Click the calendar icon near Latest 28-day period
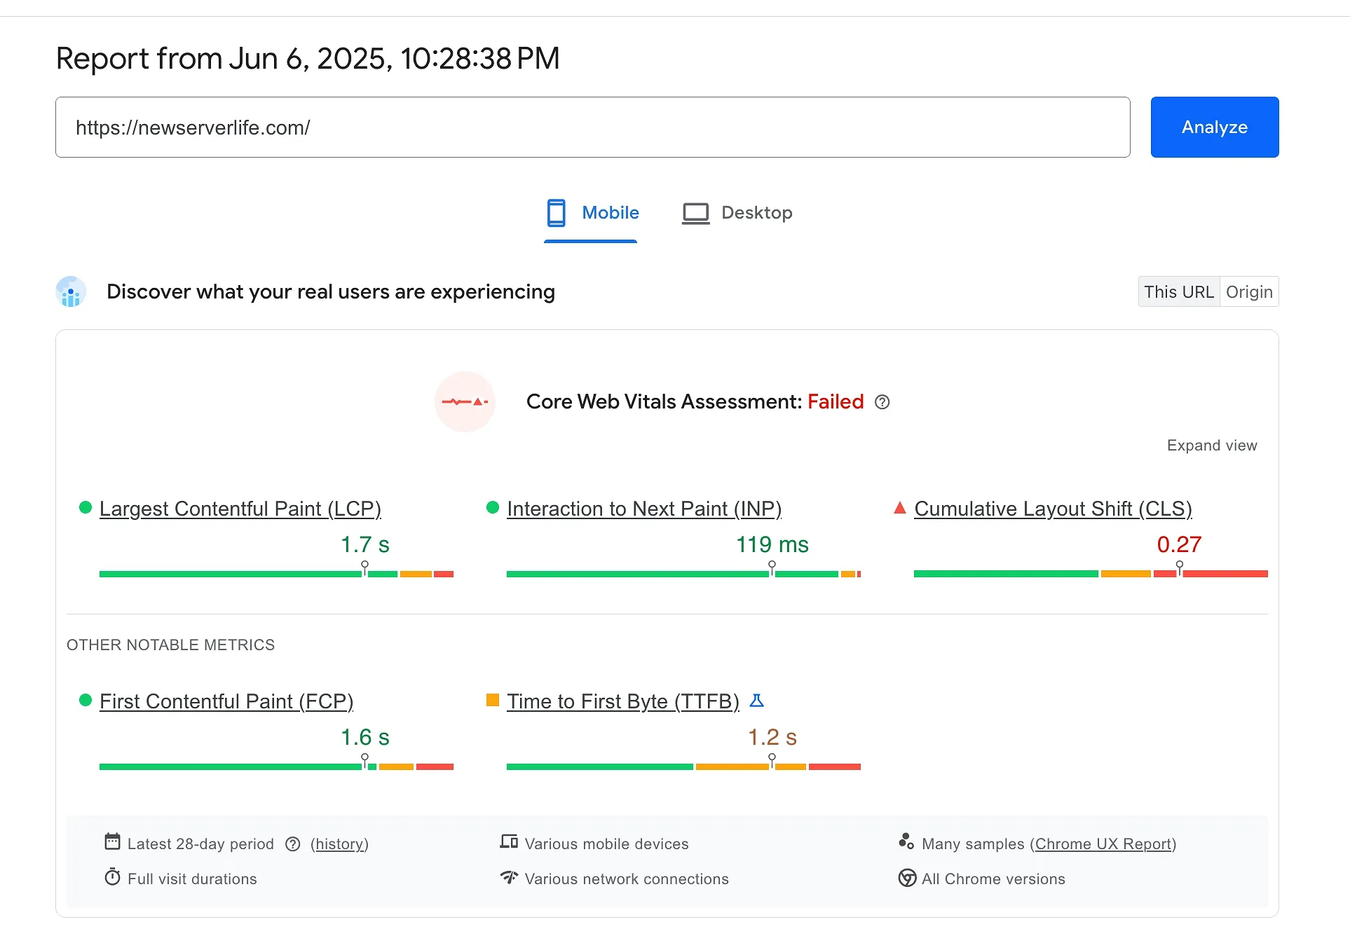Screen dimensions: 1350x929 112,841
